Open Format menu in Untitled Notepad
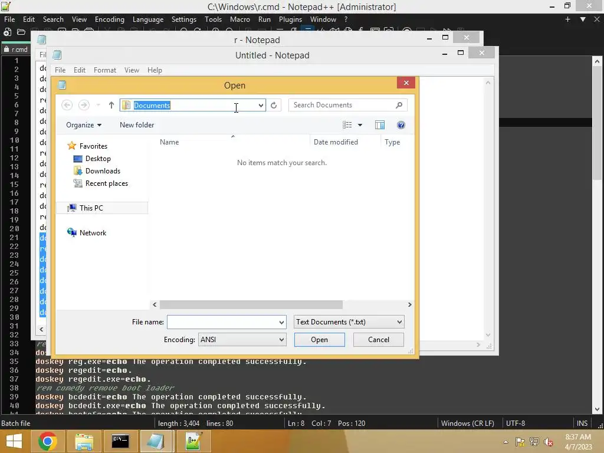604x453 pixels. (105, 70)
